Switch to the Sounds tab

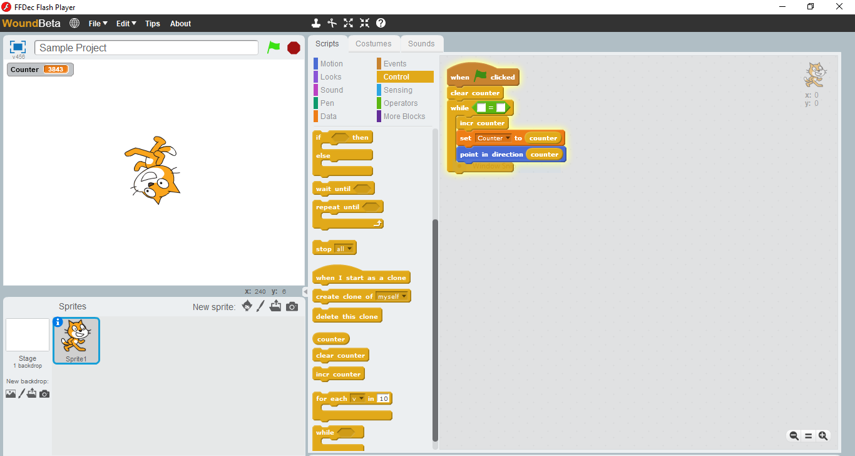(x=421, y=44)
